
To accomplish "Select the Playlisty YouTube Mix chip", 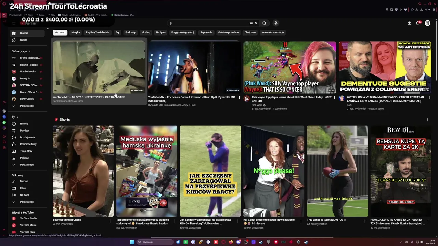I will [98, 32].
